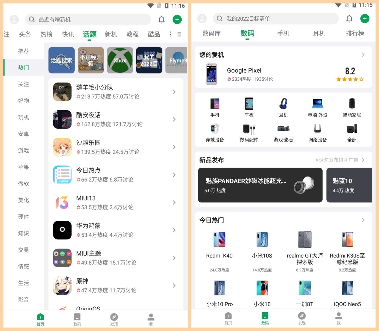Screen dimensions: 379x331
Task: Open the Xbox topic icon
Action: click(120, 60)
